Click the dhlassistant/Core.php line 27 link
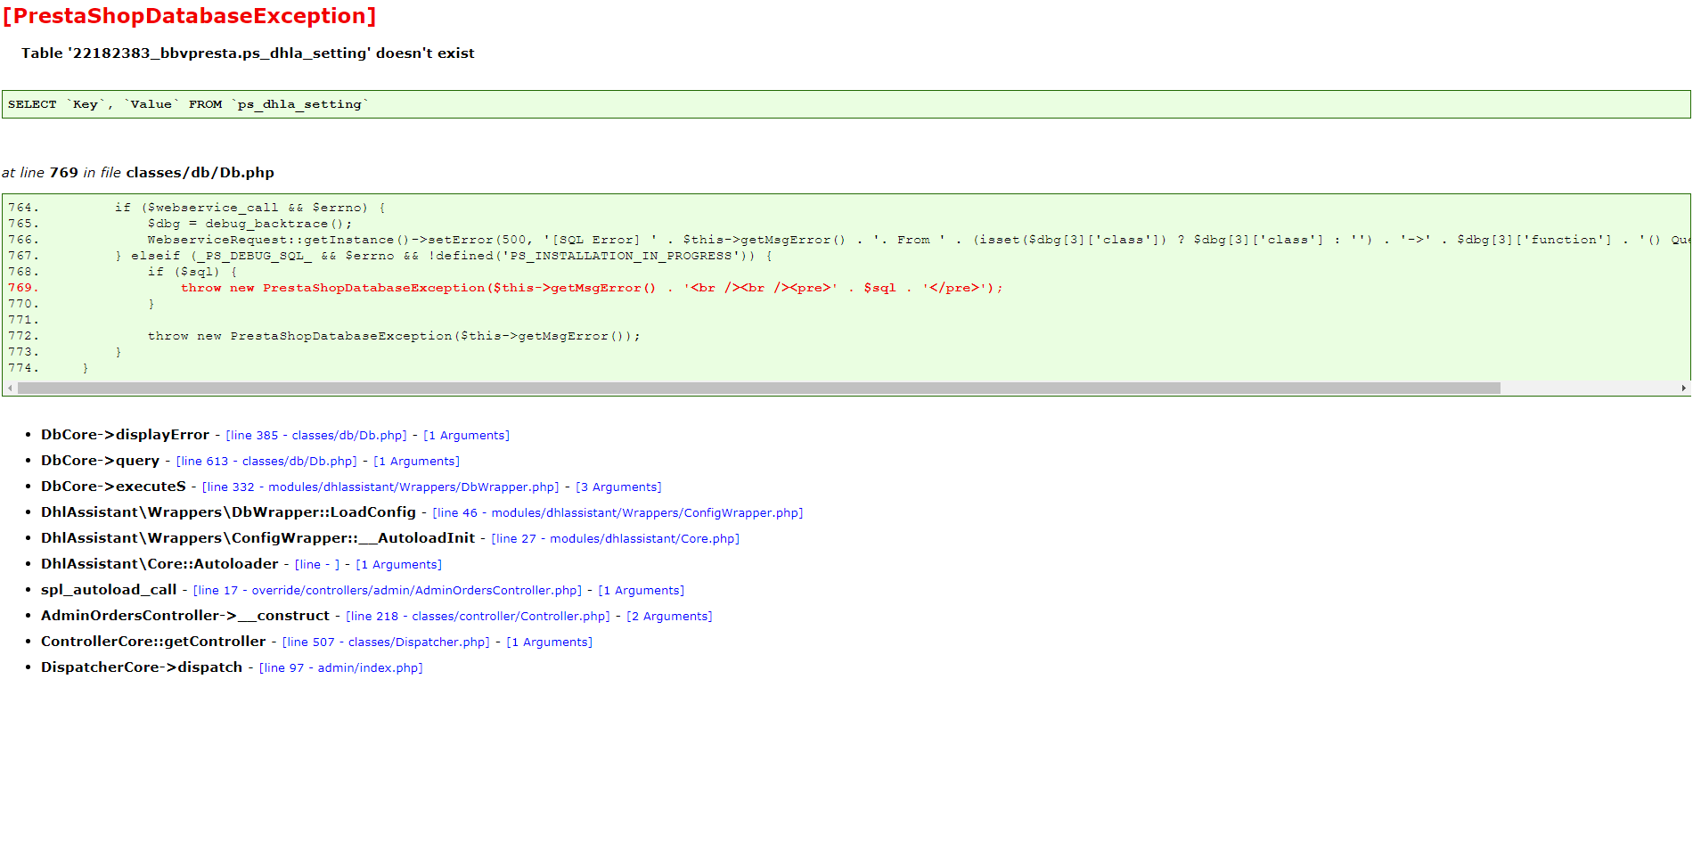 coord(615,539)
